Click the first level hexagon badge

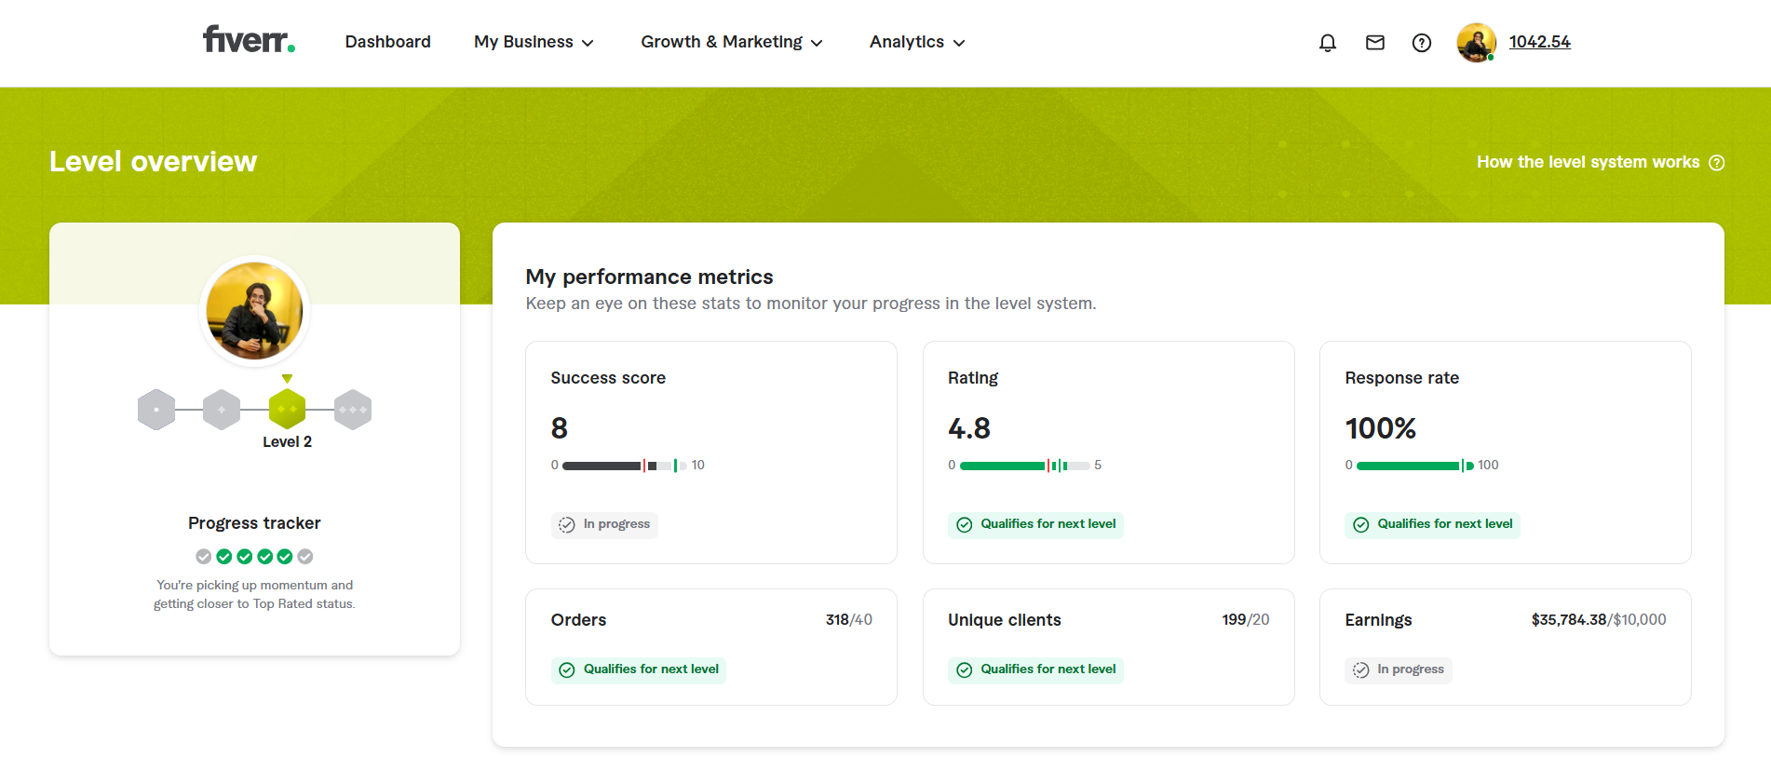click(x=156, y=410)
